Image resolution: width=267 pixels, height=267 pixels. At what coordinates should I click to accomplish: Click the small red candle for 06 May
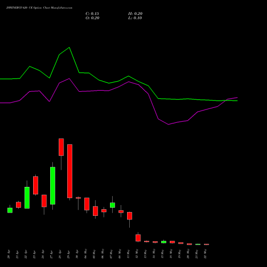(x=104, y=211)
